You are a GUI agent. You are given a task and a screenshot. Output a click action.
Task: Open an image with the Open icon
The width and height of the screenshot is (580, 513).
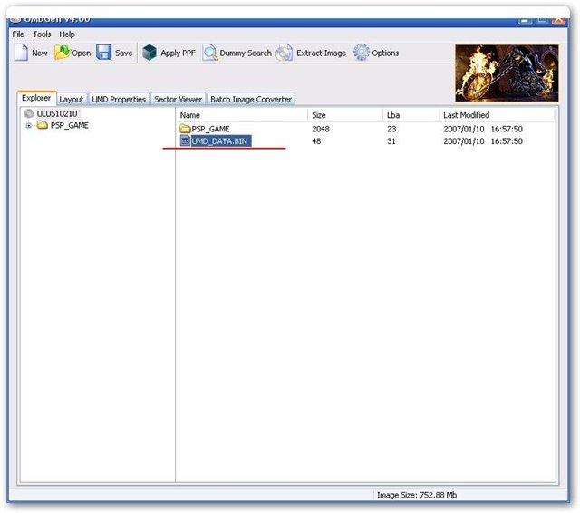[63, 53]
